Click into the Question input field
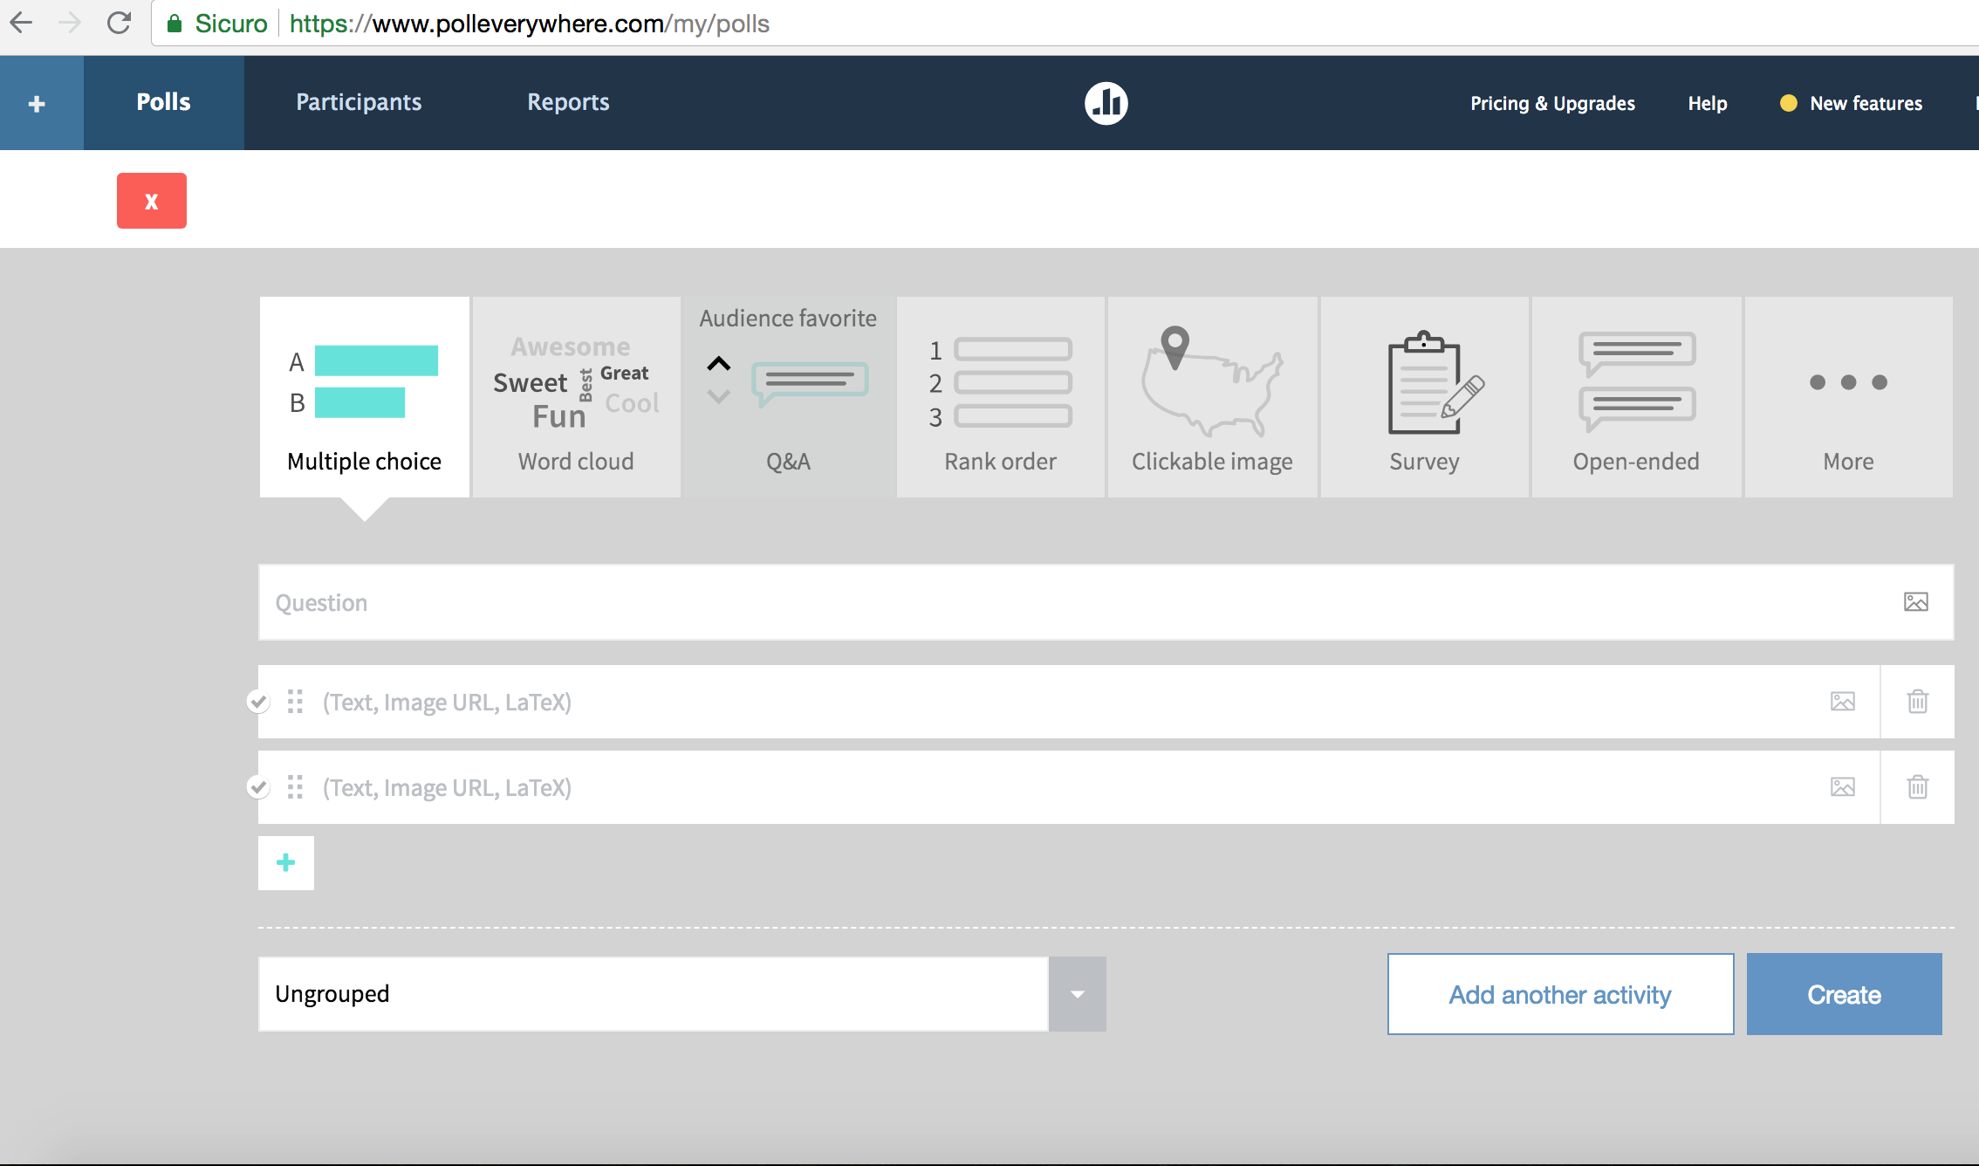The image size is (1979, 1166). pos(1106,602)
